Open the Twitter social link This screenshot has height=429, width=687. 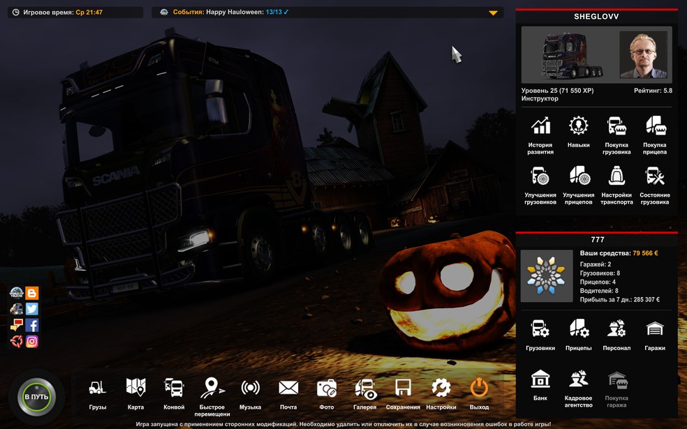pyautogui.click(x=31, y=309)
